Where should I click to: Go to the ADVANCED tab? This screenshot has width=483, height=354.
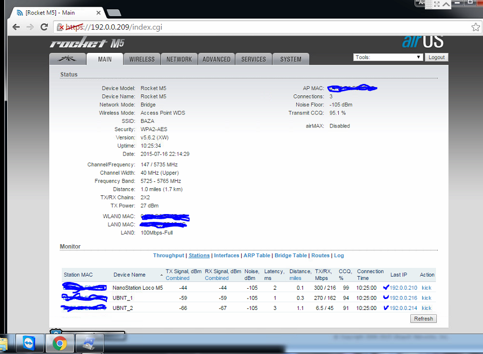[x=216, y=59]
